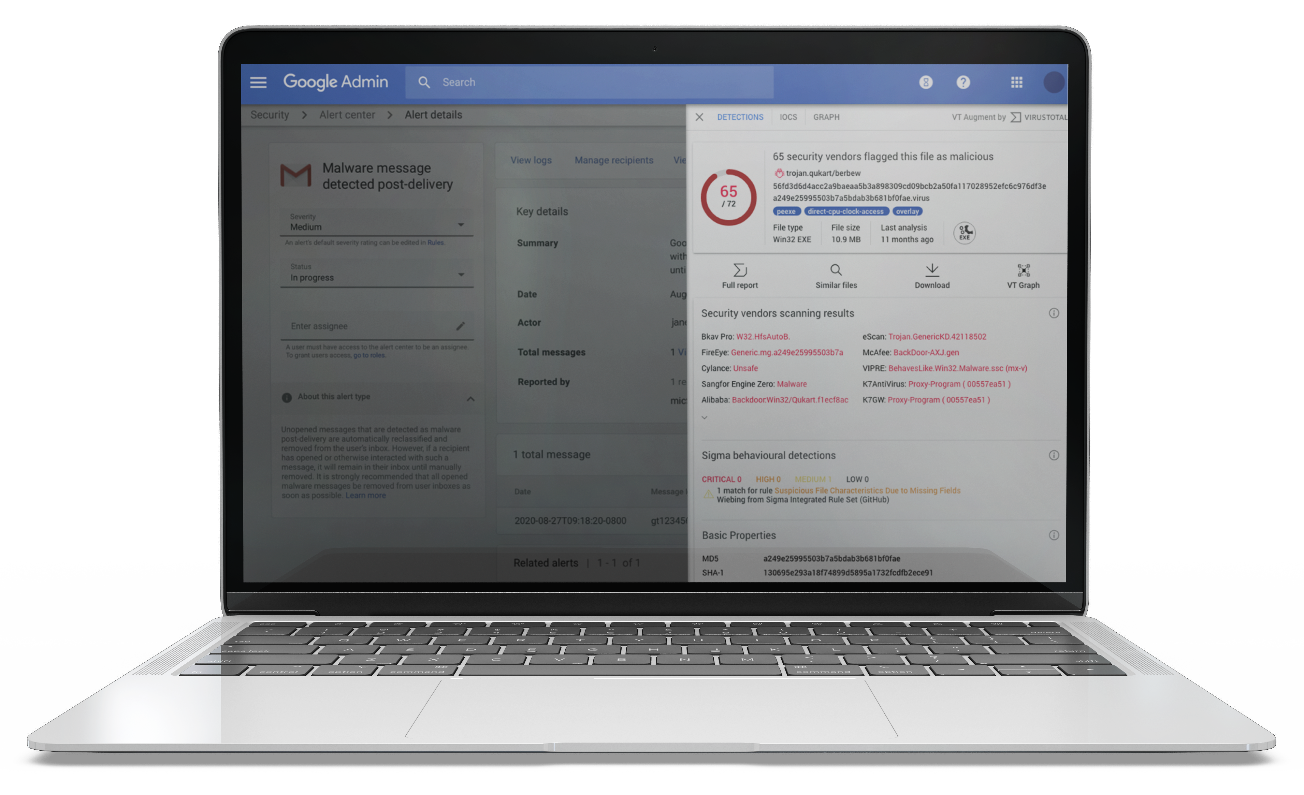Open the Google apps grid

click(x=1017, y=82)
